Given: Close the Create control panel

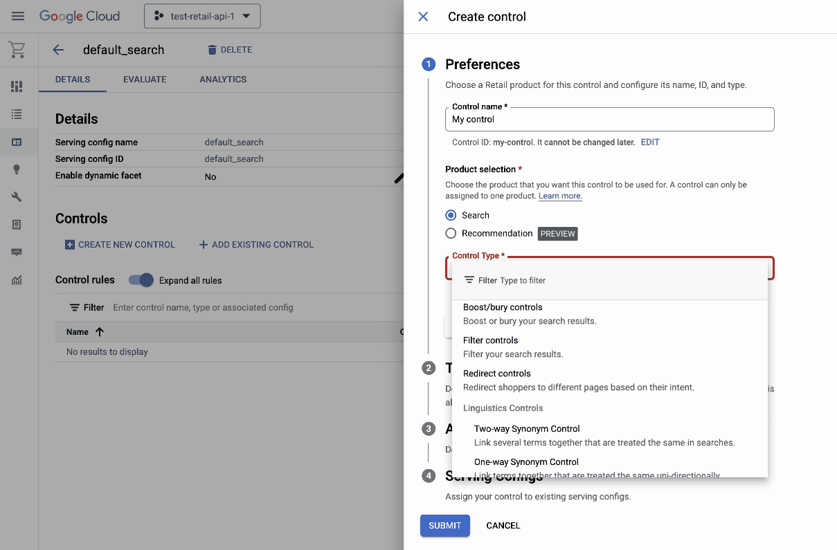Looking at the screenshot, I should (x=423, y=17).
